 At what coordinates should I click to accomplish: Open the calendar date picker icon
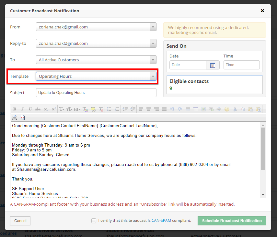pyautogui.click(x=213, y=65)
